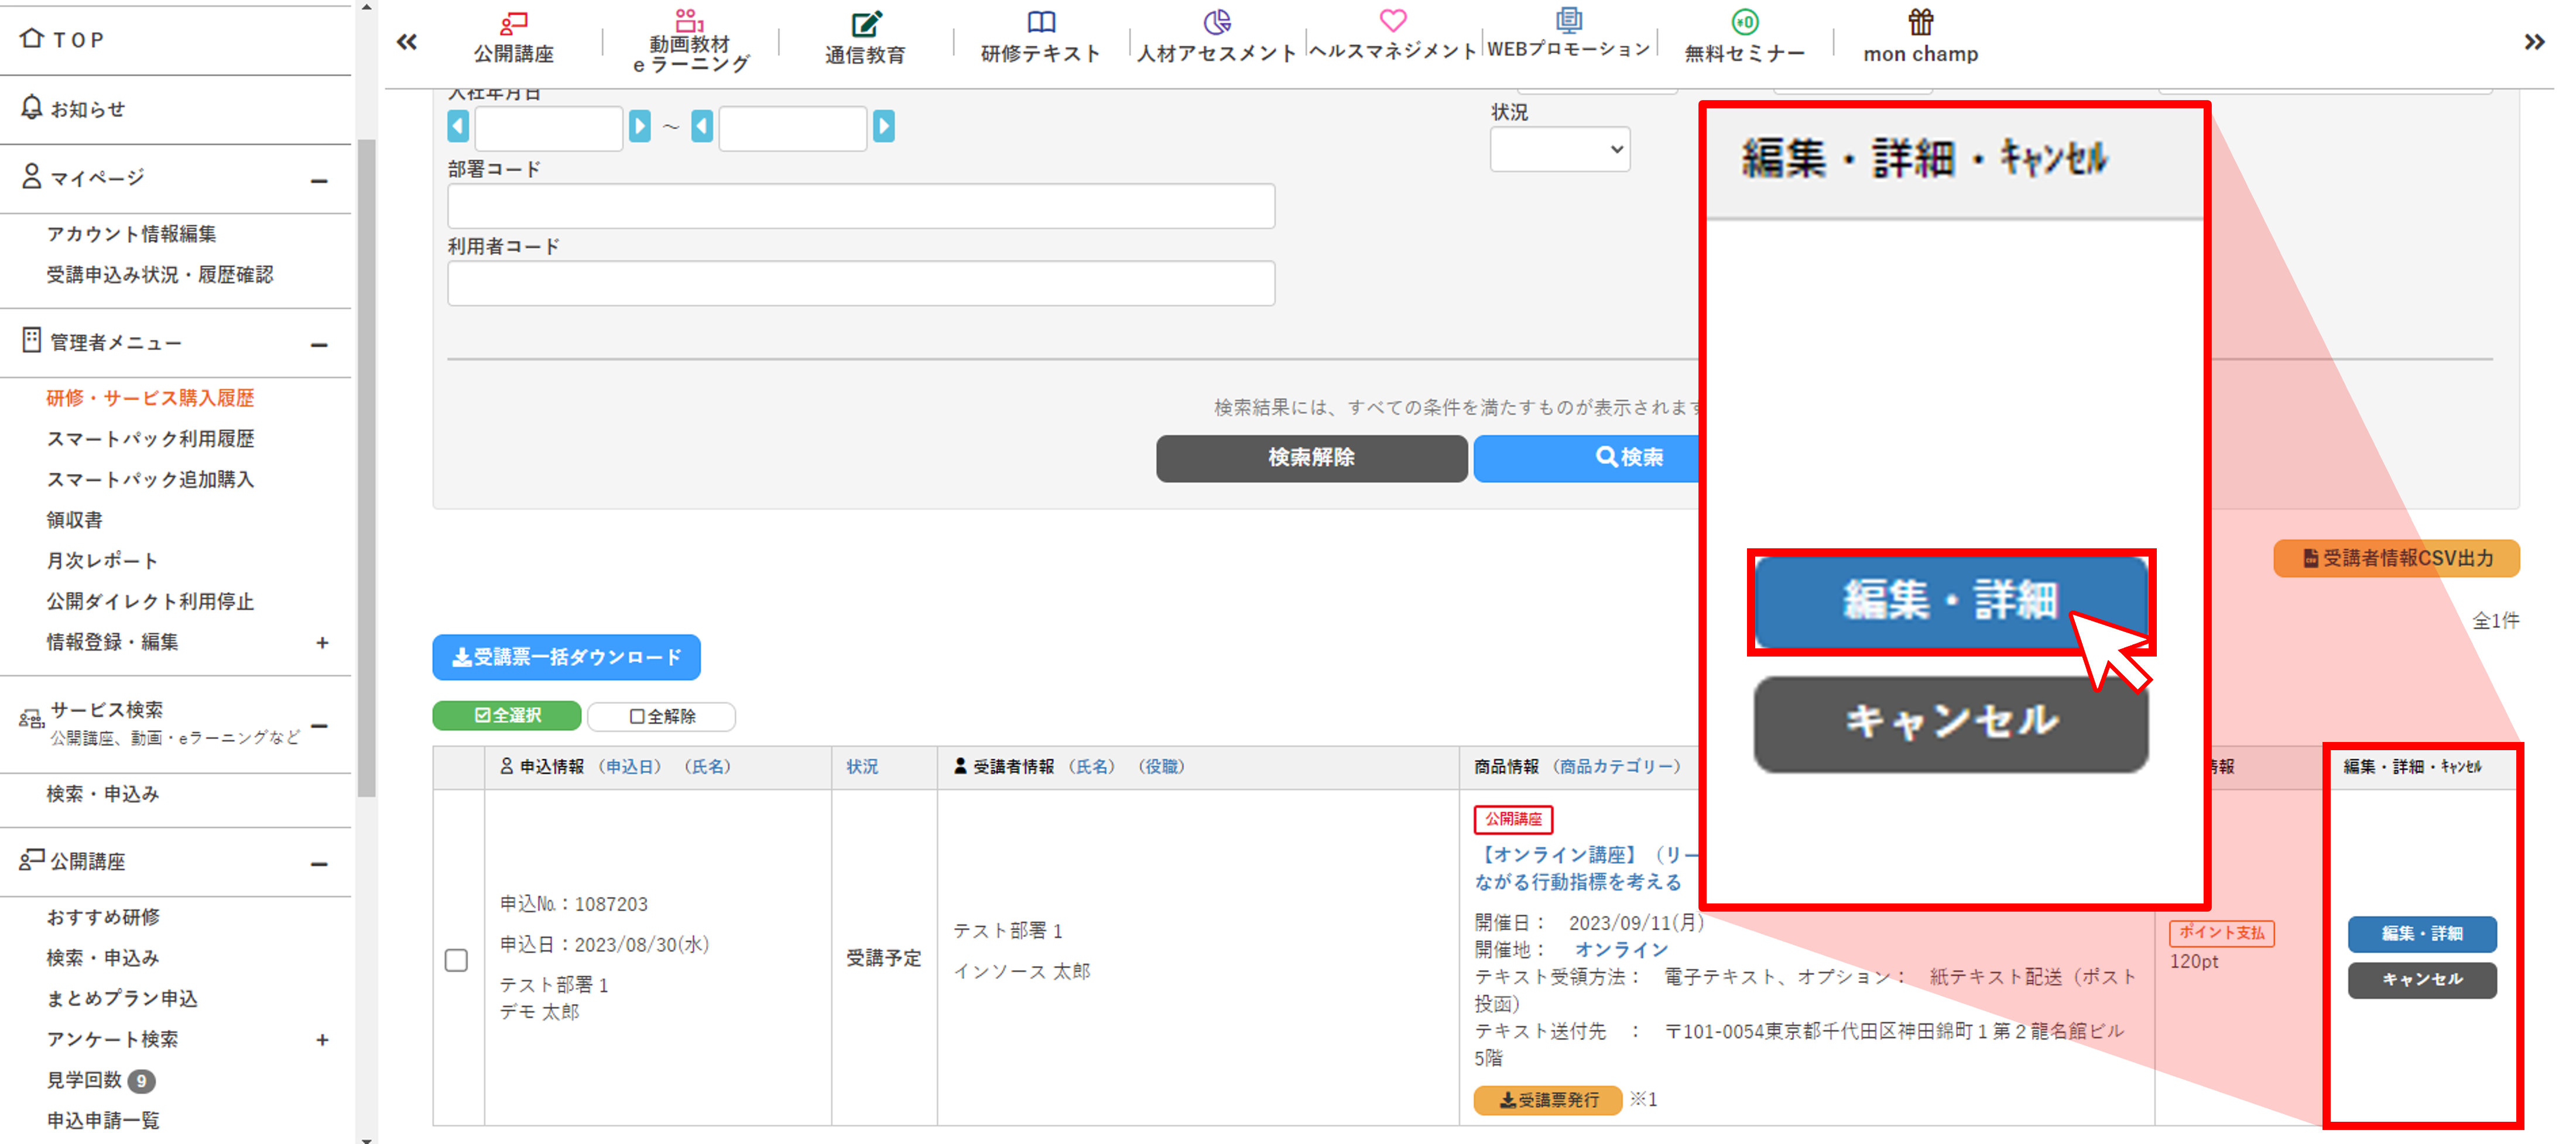Screen dimensions: 2576x1144
Task: Sort by 状況 column header
Action: tap(862, 767)
